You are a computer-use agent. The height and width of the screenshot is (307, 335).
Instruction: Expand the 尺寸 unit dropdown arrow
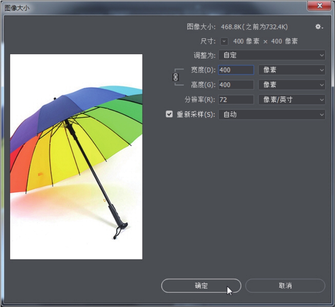pos(224,41)
